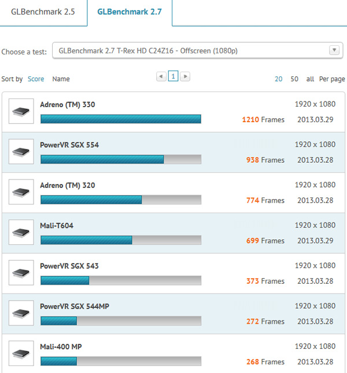Open the Adreno (TM) 330 result name
347x373 pixels.
(68, 105)
